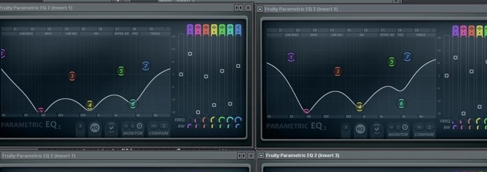Toggle the checkmark view button in Insert 5
This screenshot has width=487, height=172.
point(377,129)
